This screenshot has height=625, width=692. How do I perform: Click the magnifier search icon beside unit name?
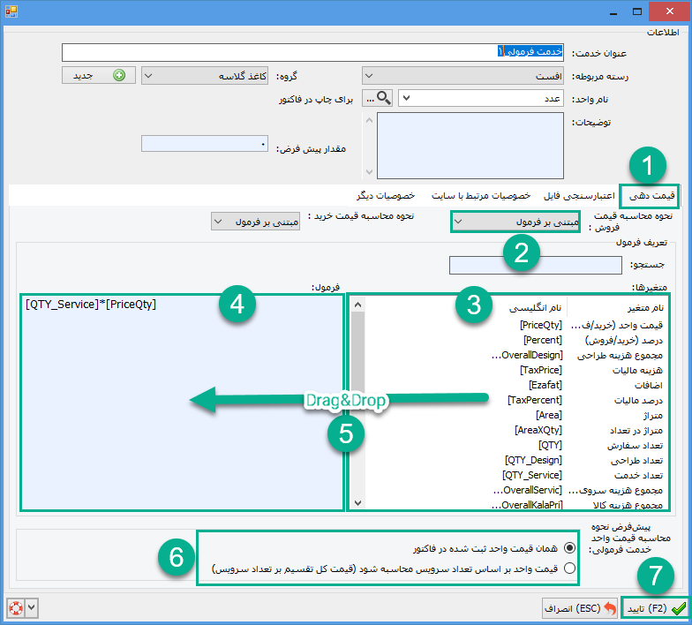pyautogui.click(x=382, y=99)
